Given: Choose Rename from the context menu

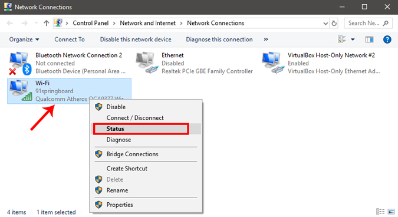Looking at the screenshot, I should pyautogui.click(x=146, y=190).
